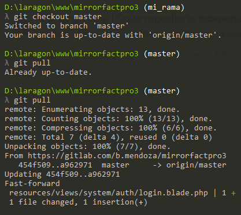241x215 pixels.
Task: Select the 'Updating 454f509..a962971' line
Action: coord(62,174)
